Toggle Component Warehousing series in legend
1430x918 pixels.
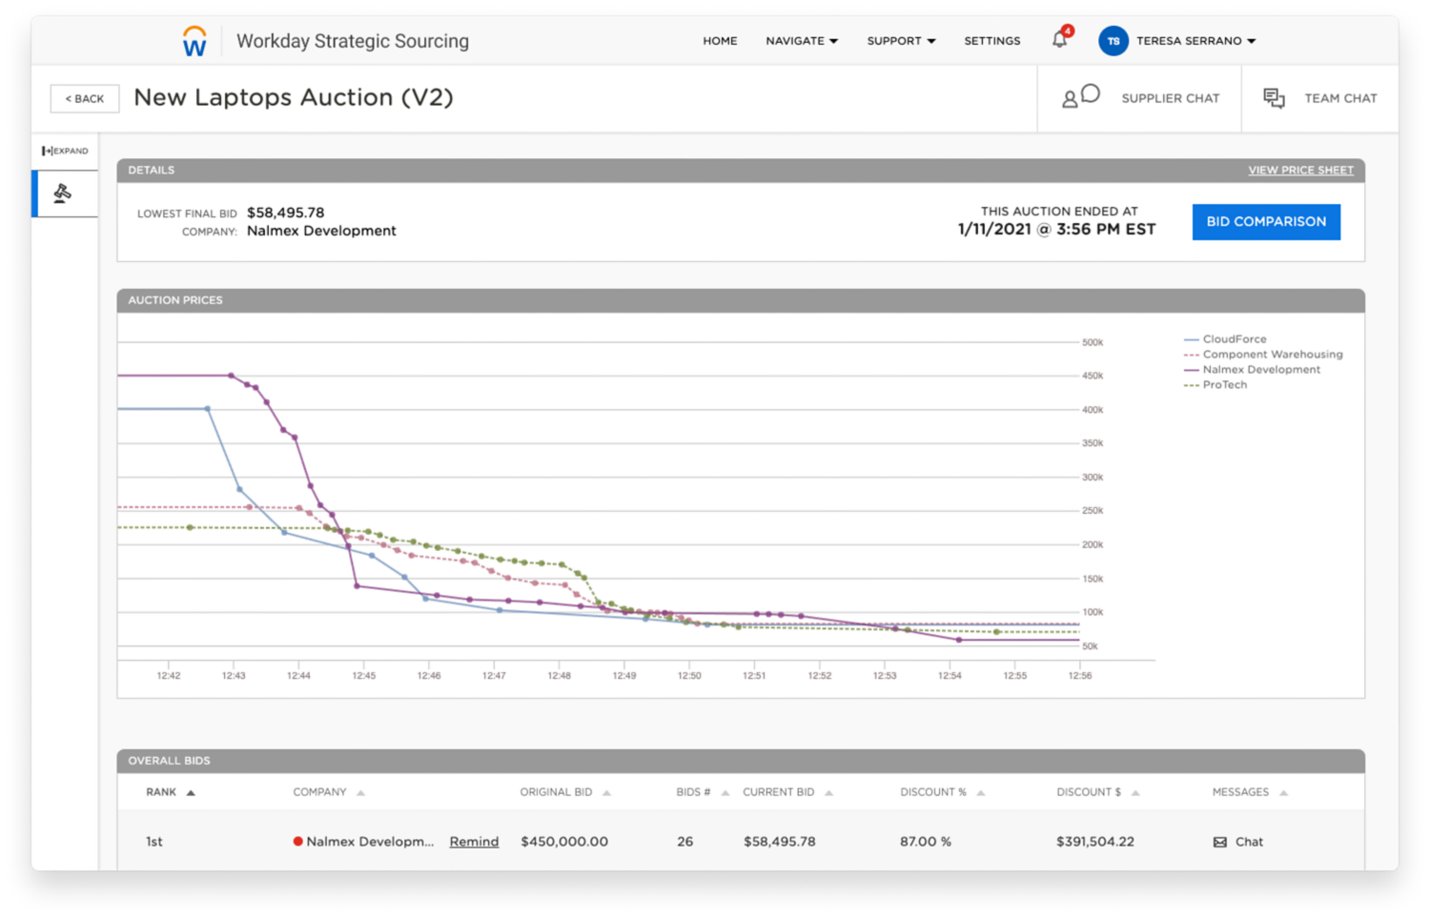(1263, 355)
